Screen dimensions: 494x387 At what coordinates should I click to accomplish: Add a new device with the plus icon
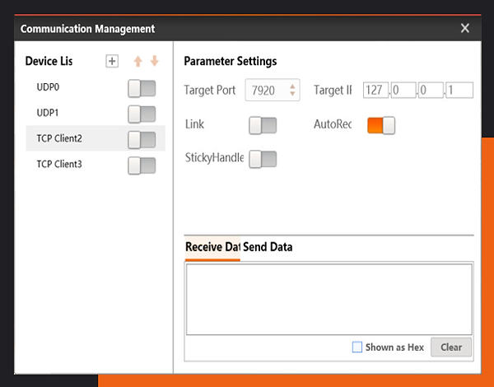[112, 61]
